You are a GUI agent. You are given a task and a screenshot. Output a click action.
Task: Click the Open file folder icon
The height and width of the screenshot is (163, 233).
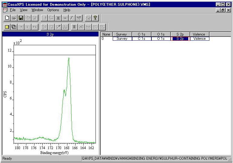[14, 18]
